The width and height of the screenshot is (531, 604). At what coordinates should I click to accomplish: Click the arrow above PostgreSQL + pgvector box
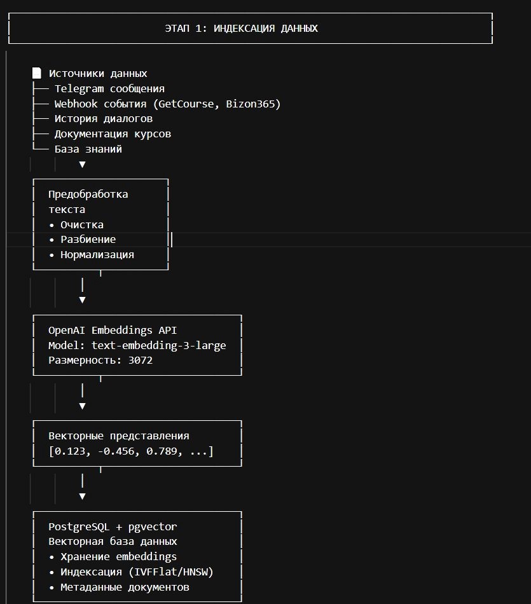pos(82,496)
